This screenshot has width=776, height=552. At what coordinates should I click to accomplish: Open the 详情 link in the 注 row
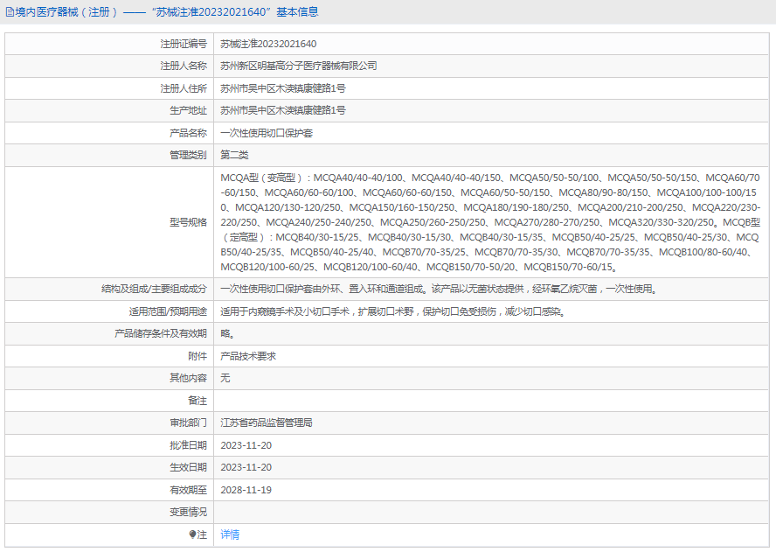coord(230,535)
